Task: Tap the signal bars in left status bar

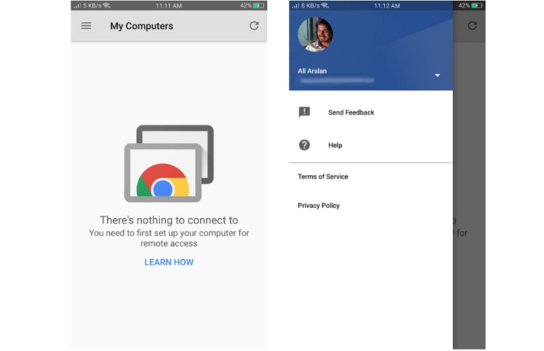Action: coord(77,5)
